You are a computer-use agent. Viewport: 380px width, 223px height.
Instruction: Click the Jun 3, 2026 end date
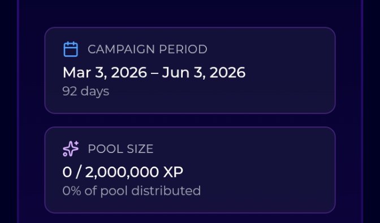pos(204,72)
